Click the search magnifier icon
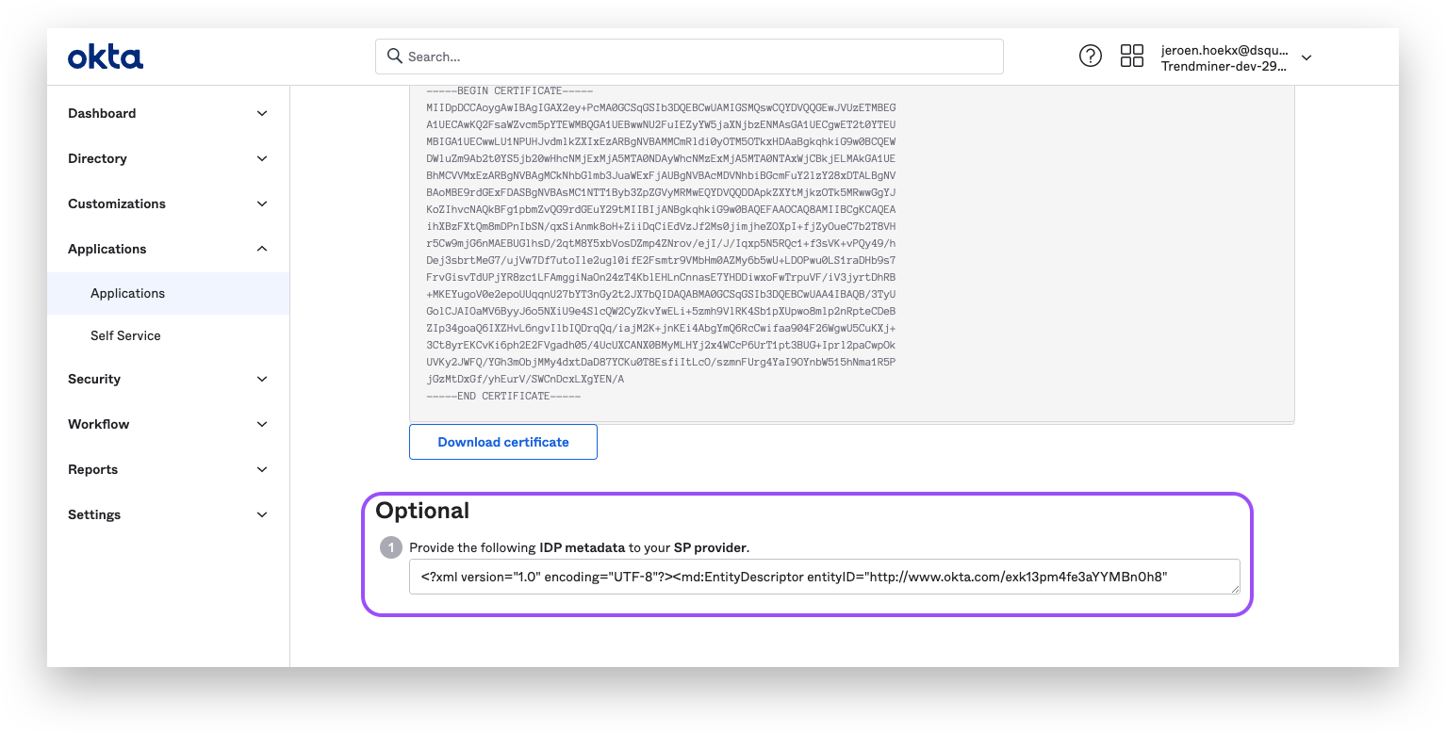 tap(394, 57)
